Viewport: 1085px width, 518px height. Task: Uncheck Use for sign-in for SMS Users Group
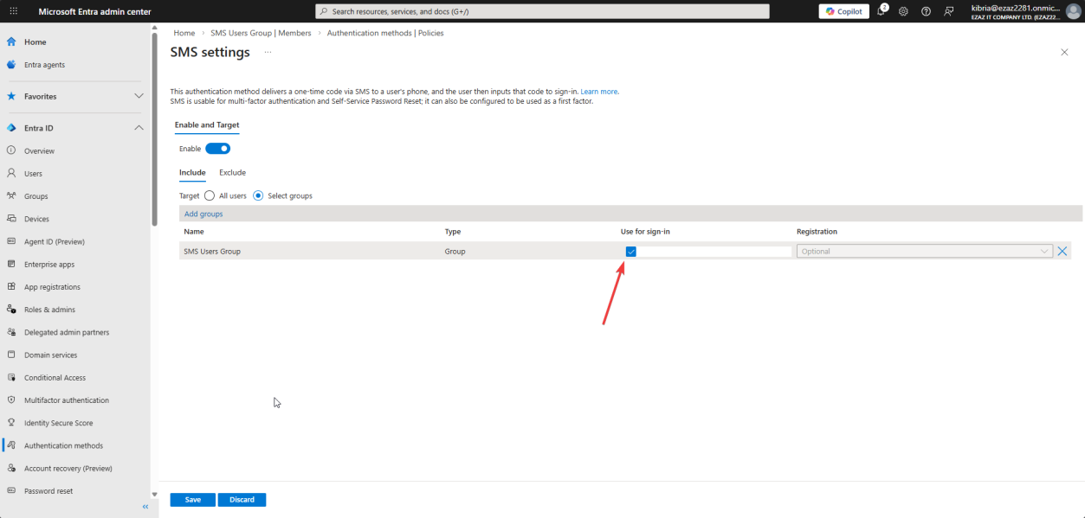[631, 252]
